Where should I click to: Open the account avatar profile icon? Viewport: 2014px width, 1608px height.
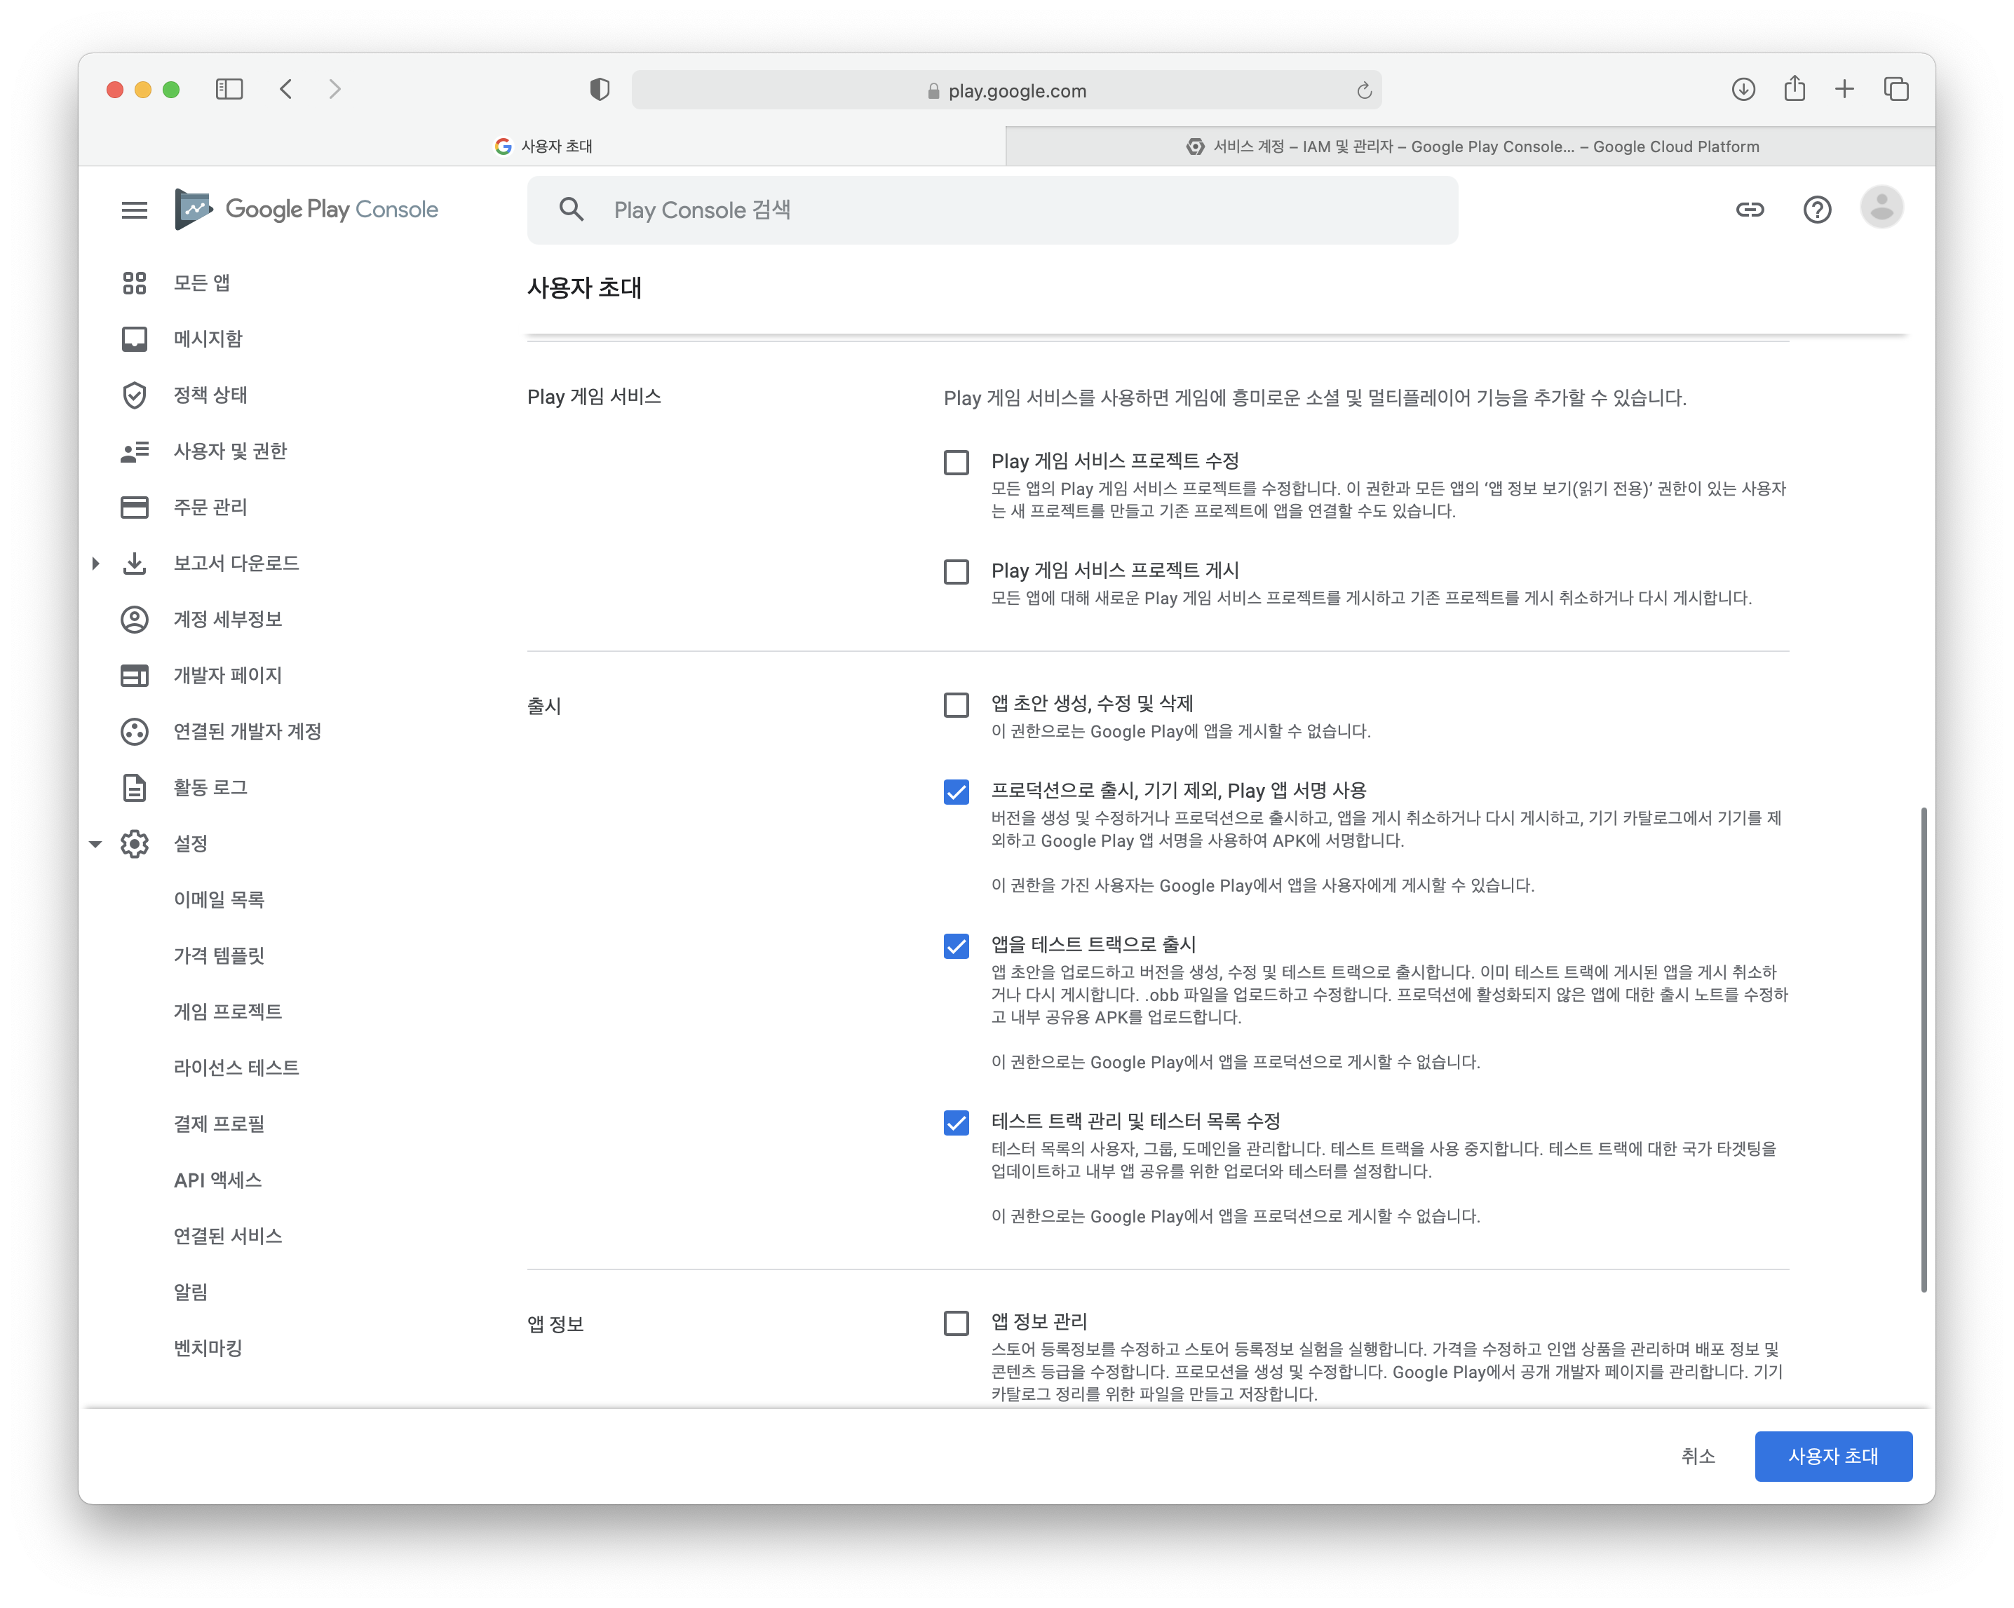tap(1881, 208)
